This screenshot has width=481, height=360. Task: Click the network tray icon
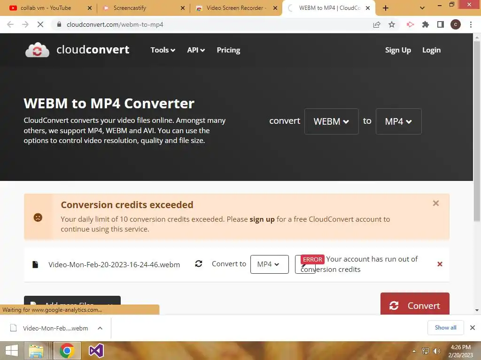point(425,351)
